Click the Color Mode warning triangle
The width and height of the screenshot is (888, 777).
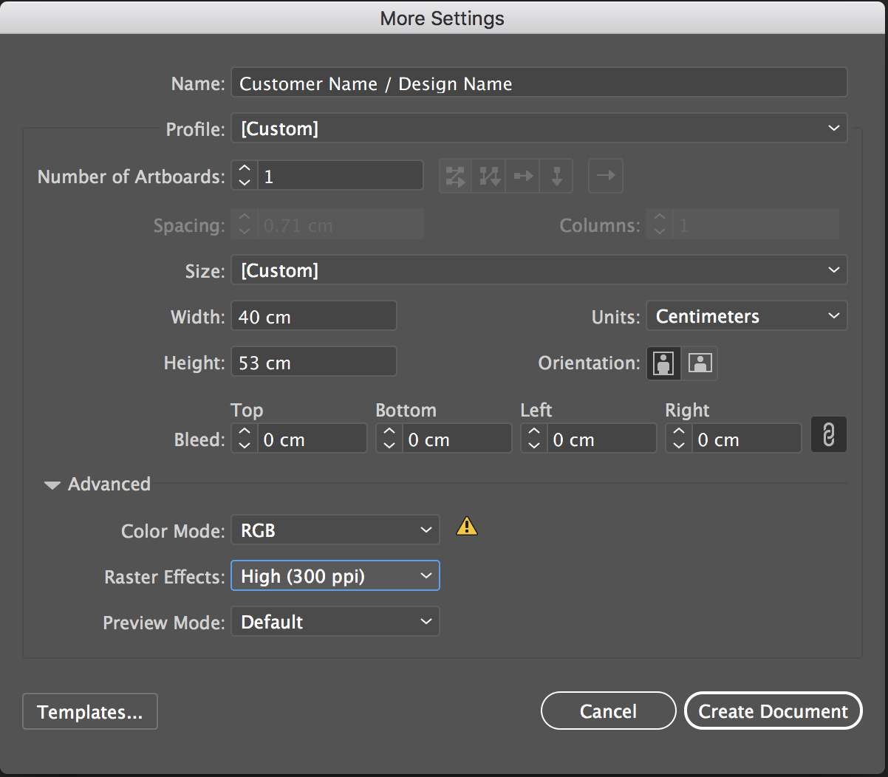[467, 526]
